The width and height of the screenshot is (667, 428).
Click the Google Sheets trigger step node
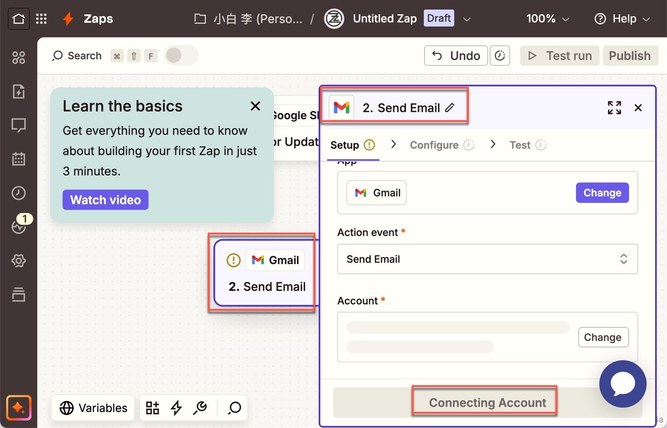pyautogui.click(x=295, y=128)
